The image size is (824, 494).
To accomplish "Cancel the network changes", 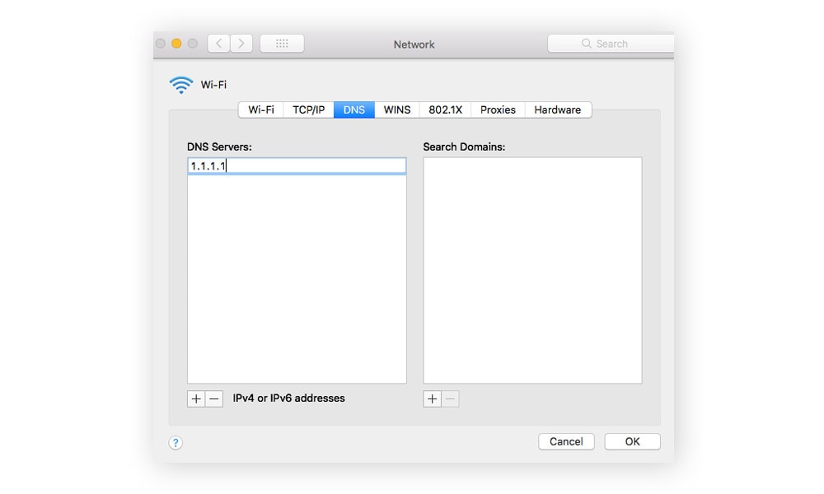I will pyautogui.click(x=566, y=441).
